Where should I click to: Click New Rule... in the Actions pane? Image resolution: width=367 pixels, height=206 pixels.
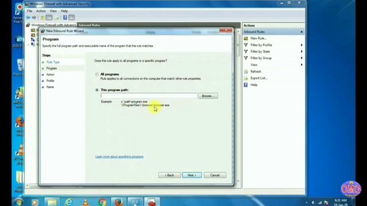[x=259, y=38]
